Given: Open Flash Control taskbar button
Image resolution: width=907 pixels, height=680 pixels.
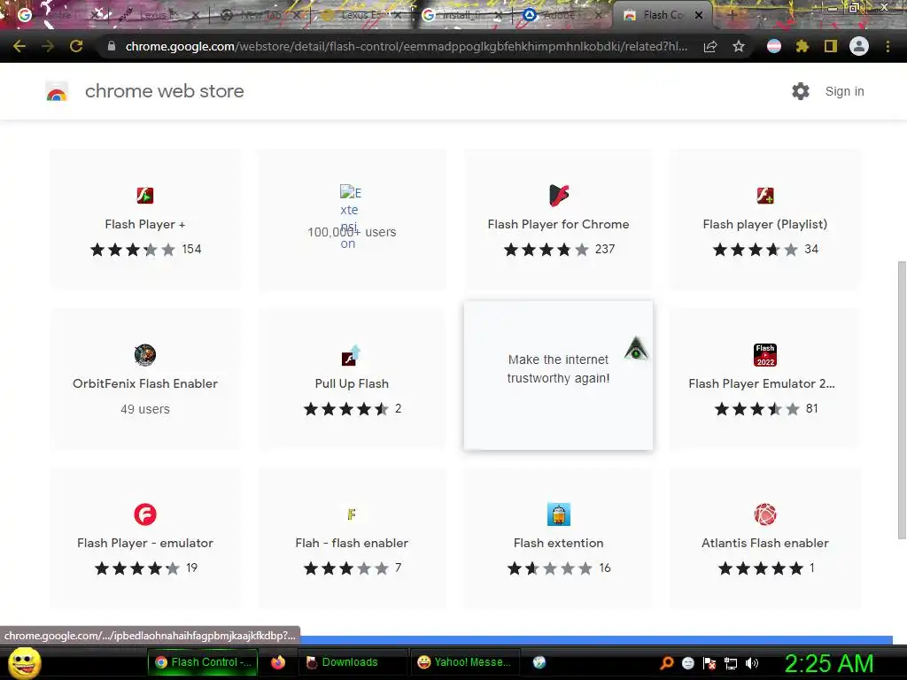Looking at the screenshot, I should [203, 662].
